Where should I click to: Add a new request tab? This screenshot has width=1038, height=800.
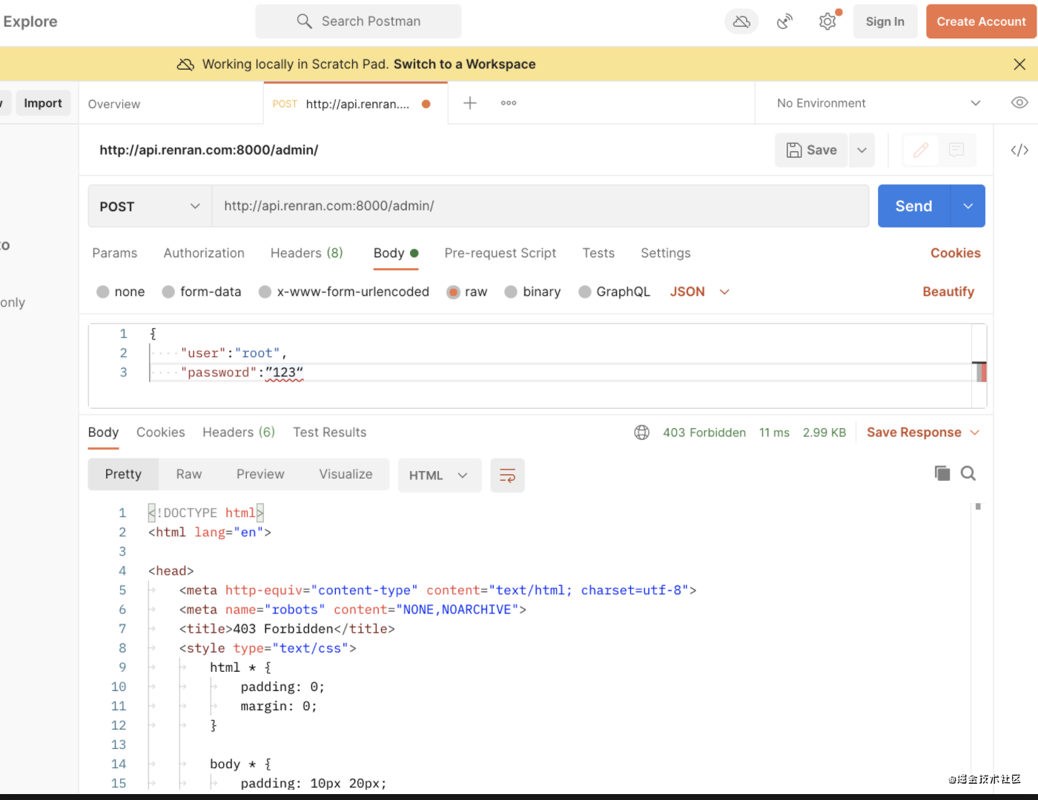(470, 103)
